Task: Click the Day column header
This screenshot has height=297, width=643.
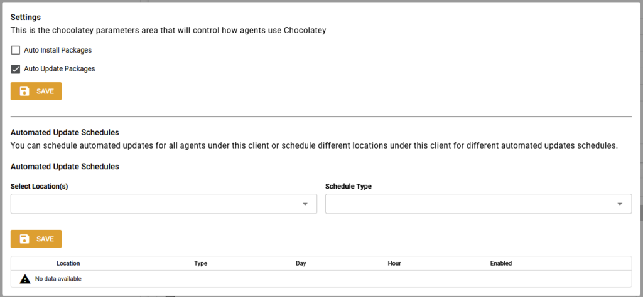Action: click(x=301, y=263)
